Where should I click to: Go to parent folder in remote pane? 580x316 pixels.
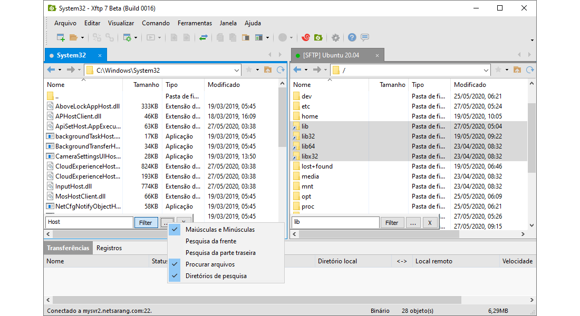[x=517, y=70]
